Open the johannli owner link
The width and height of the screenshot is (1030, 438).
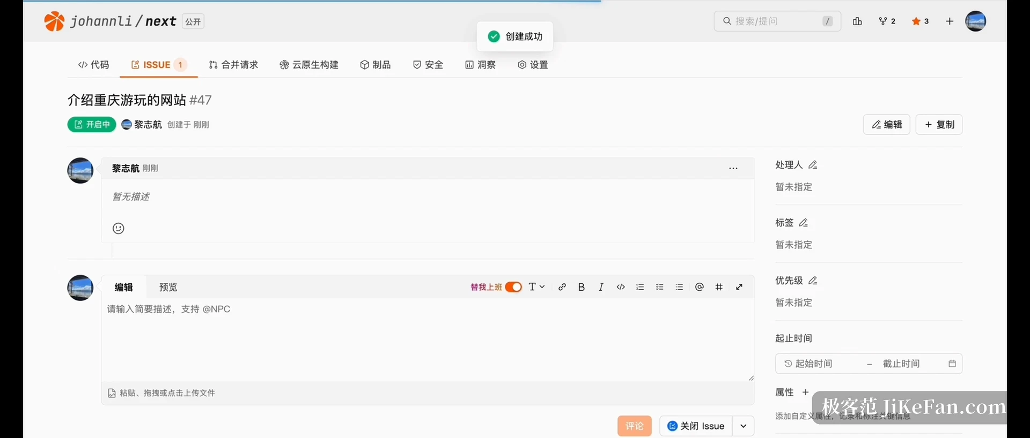(x=101, y=21)
